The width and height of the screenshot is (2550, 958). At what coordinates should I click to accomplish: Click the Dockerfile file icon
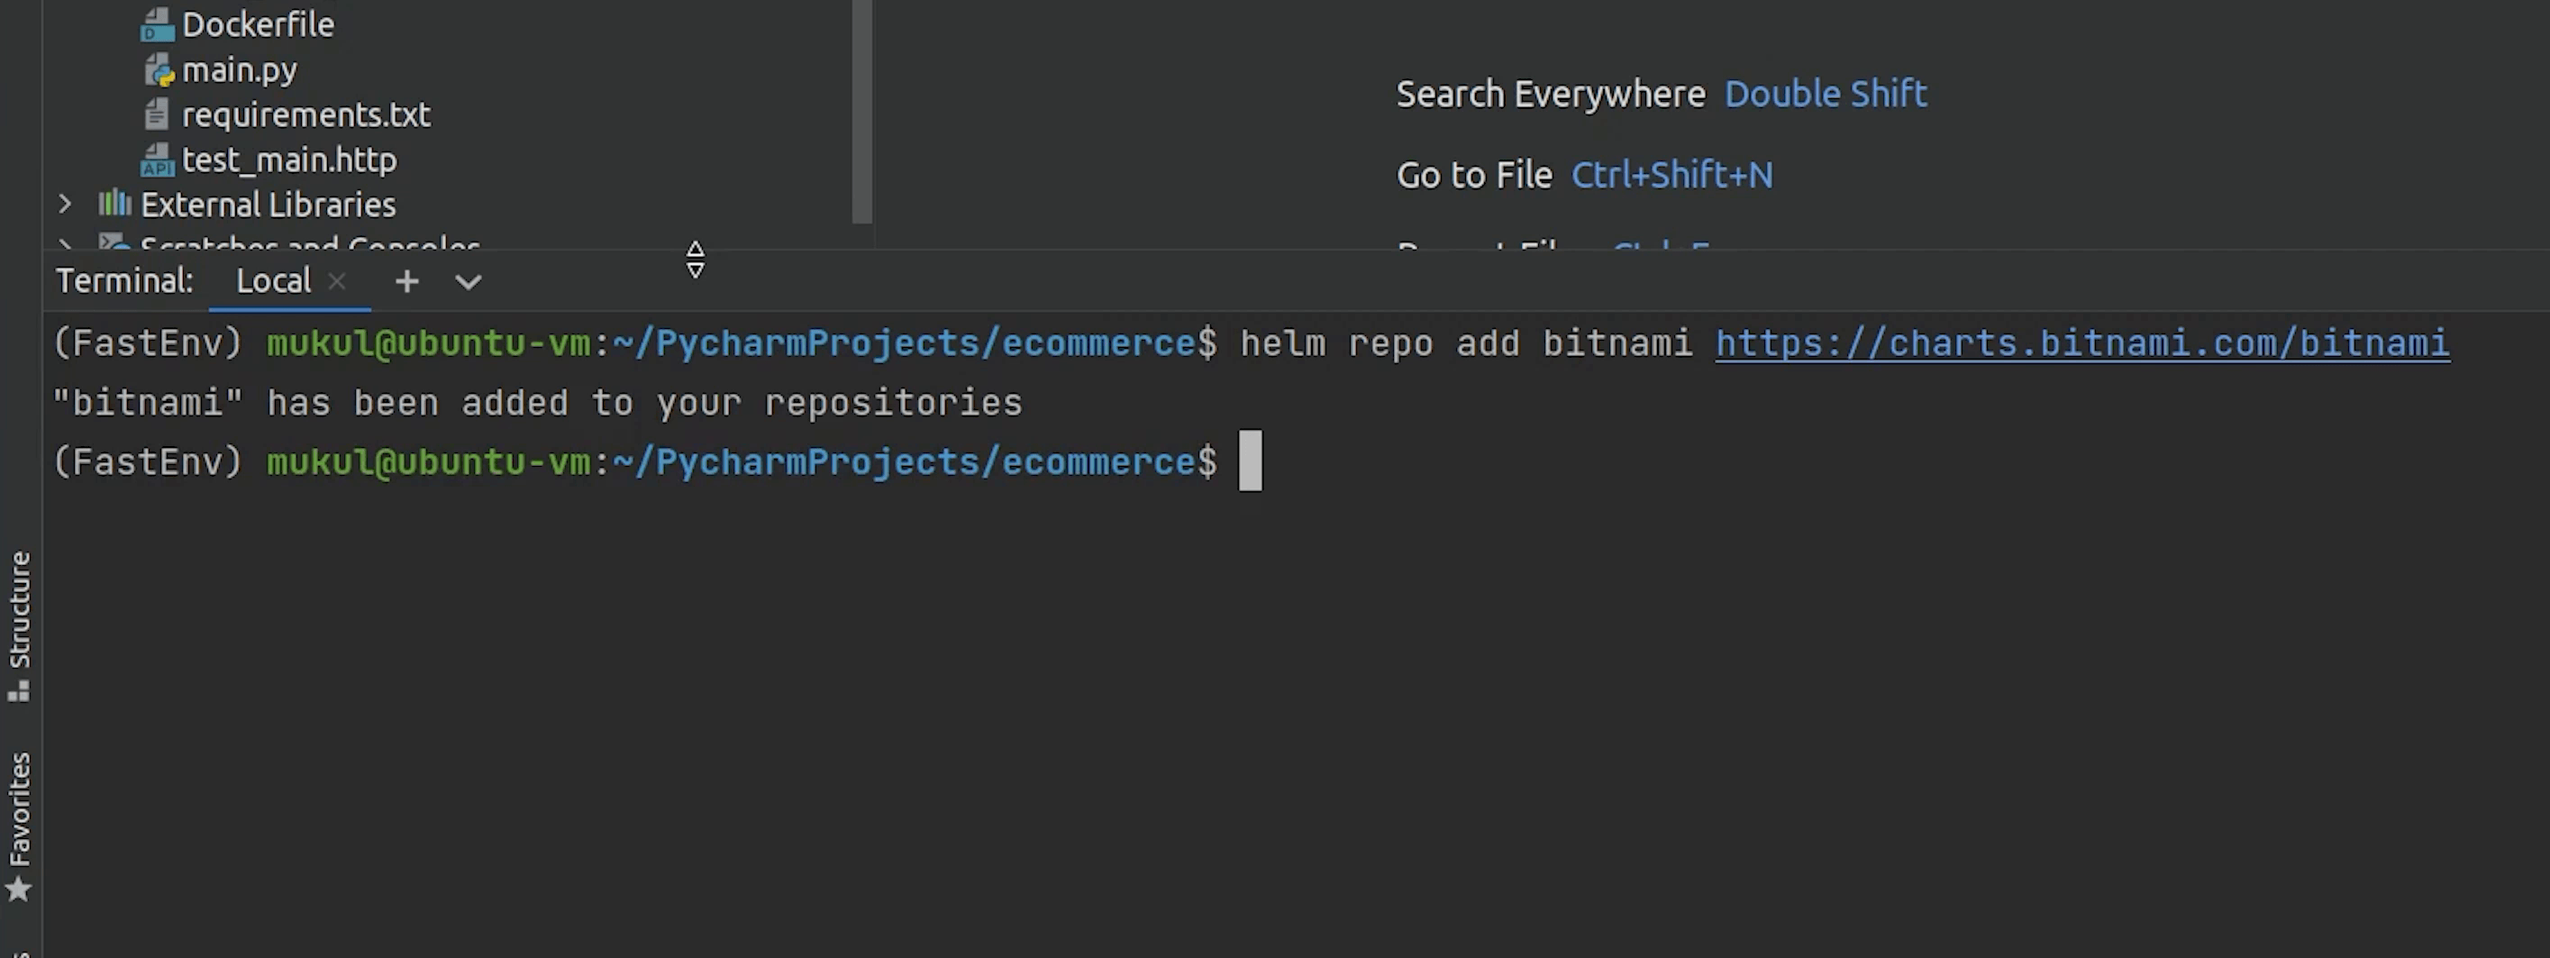(157, 24)
